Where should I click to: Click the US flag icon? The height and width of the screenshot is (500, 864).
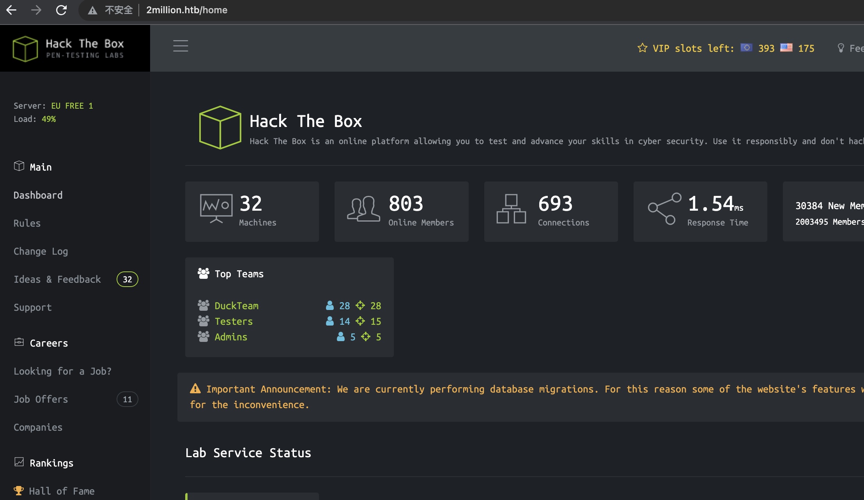tap(786, 48)
